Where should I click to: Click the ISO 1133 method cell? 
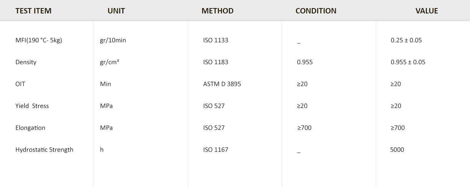(216, 40)
